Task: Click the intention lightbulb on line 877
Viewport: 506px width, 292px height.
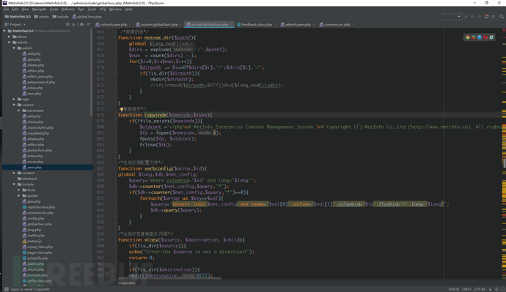Action: pyautogui.click(x=122, y=109)
